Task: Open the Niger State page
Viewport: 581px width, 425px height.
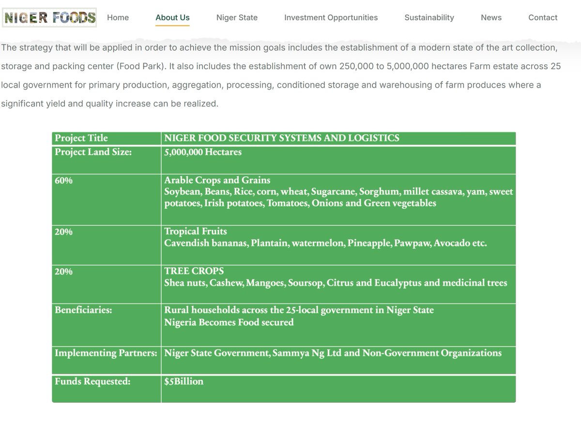Action: (237, 17)
